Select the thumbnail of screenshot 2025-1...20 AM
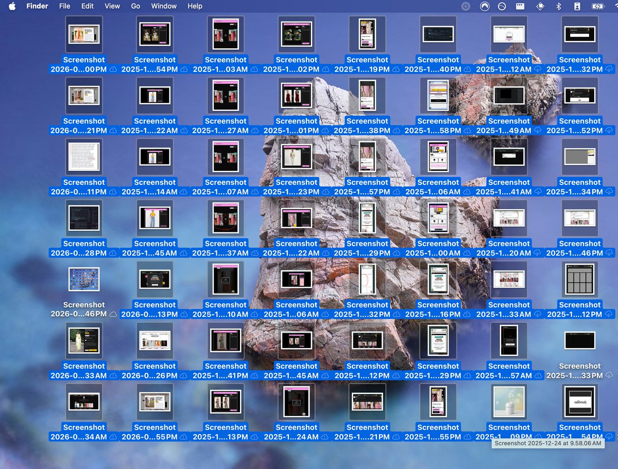This screenshot has width=618, height=469. [509, 218]
